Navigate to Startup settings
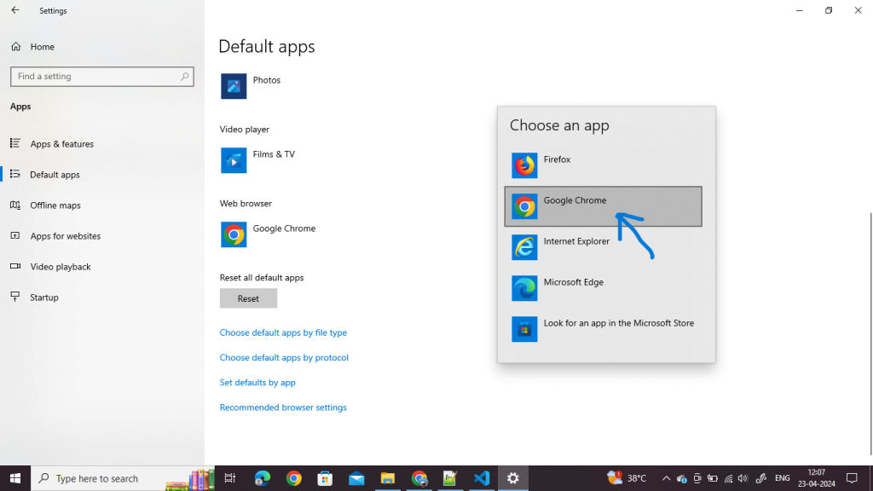The height and width of the screenshot is (491, 873). point(44,297)
